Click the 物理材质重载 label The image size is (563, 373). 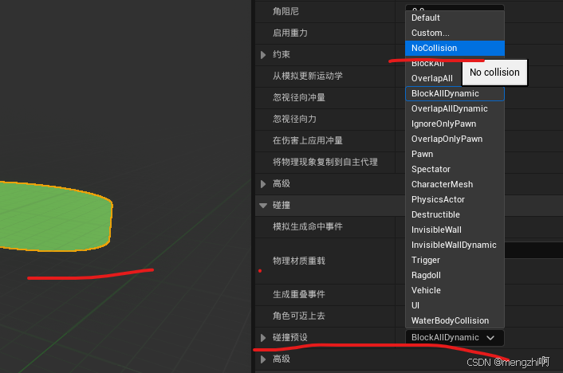299,261
